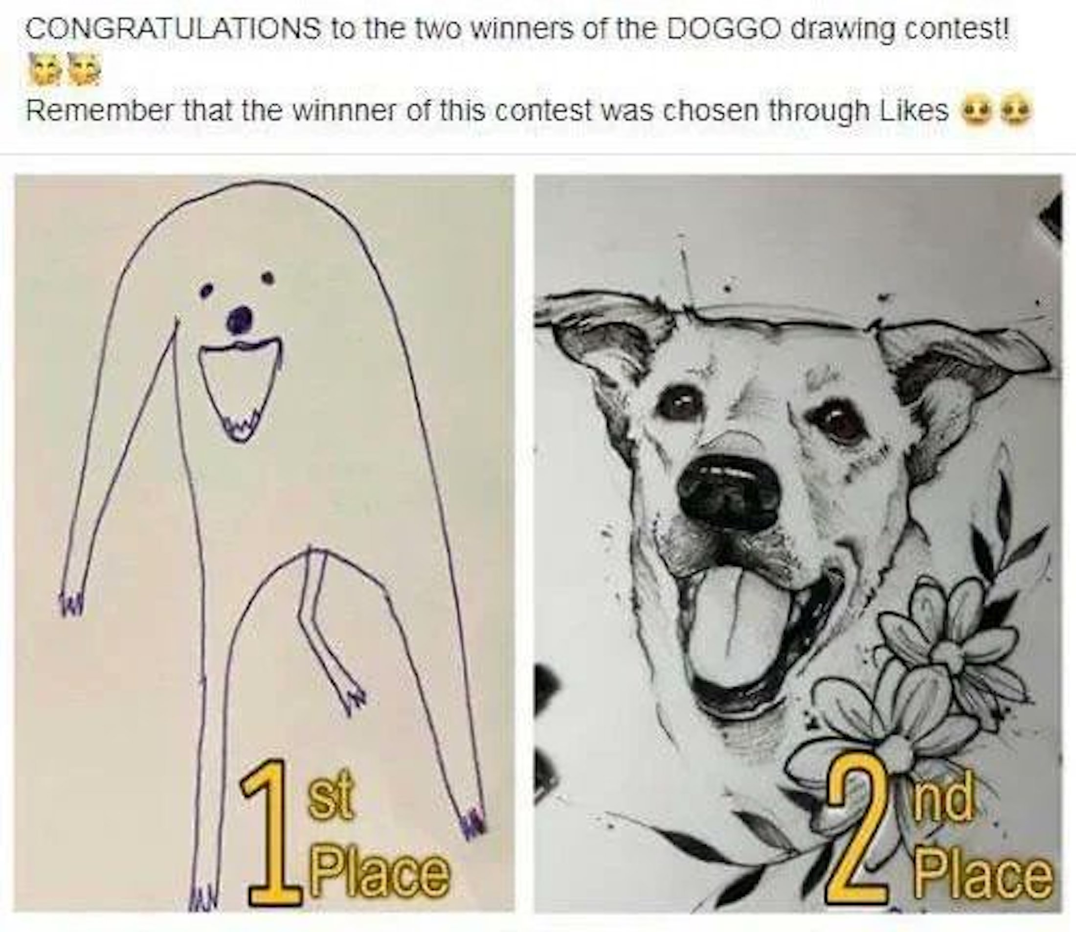Screen dimensions: 1076x932
Task: Click the word "CONGRATULATIONS" in the post
Action: 172,30
